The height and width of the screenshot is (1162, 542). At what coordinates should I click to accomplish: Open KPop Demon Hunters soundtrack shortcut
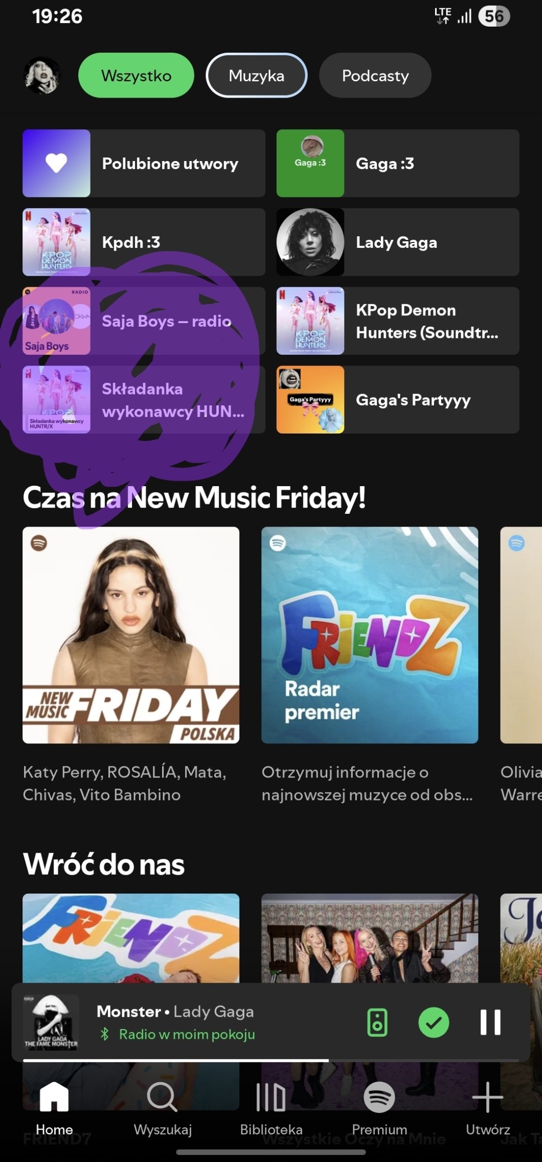[x=398, y=321]
